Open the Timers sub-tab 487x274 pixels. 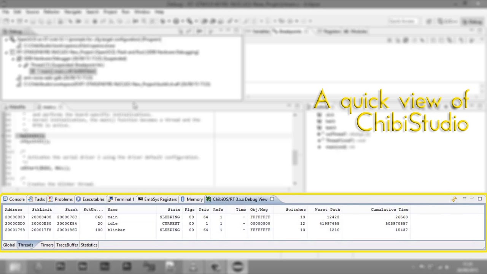47,245
